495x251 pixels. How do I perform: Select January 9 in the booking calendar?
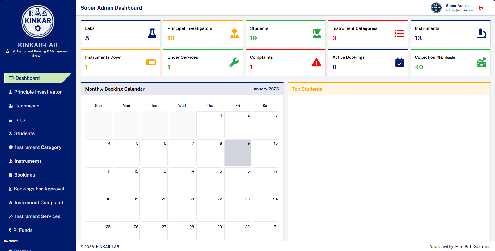coord(238,153)
